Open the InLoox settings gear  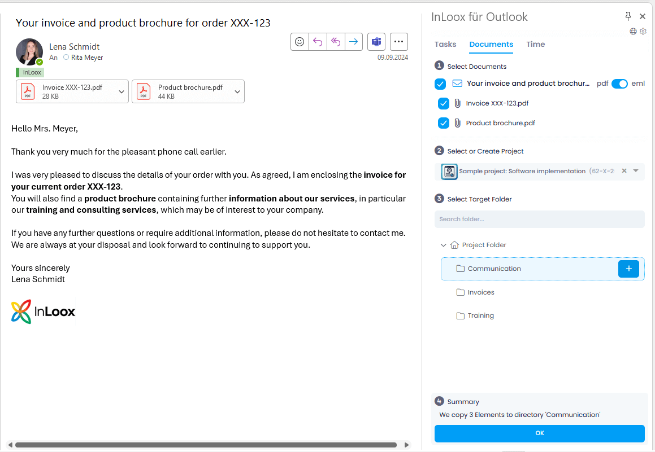643,32
